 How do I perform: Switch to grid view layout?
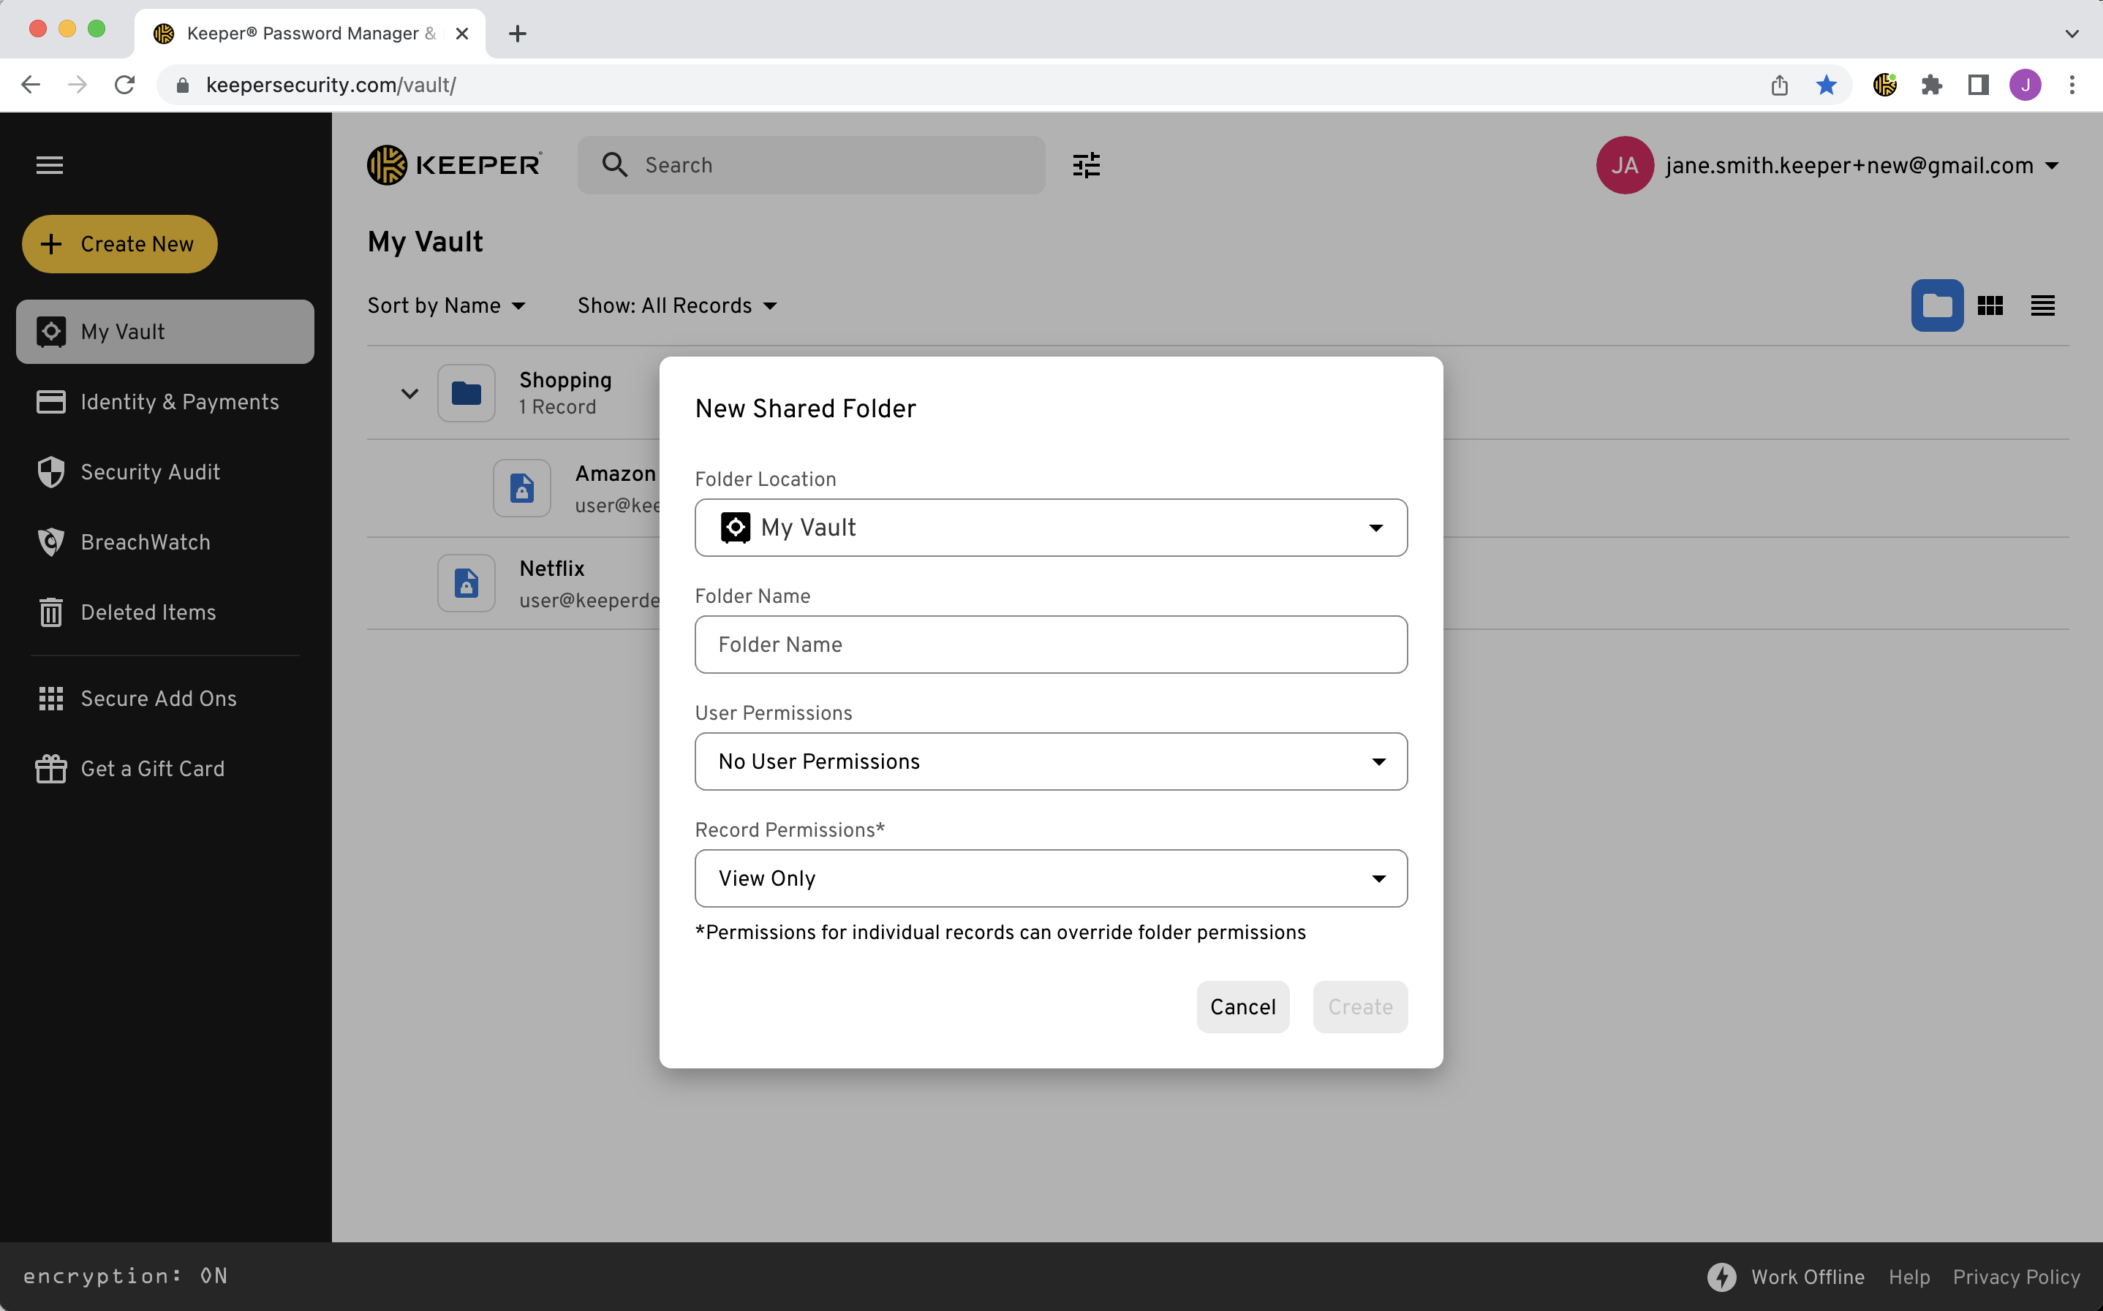(x=1990, y=305)
